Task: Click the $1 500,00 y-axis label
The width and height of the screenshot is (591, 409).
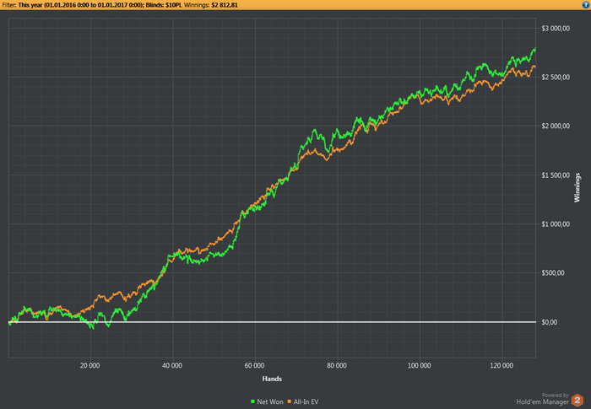Action: pyautogui.click(x=556, y=175)
